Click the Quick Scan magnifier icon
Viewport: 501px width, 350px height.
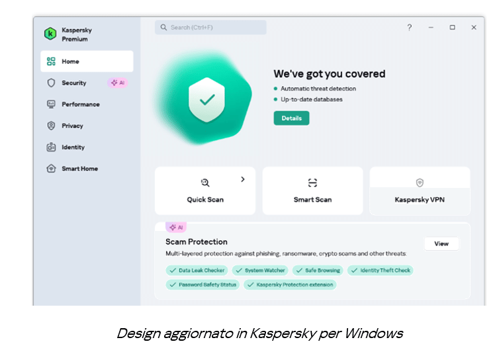click(205, 183)
